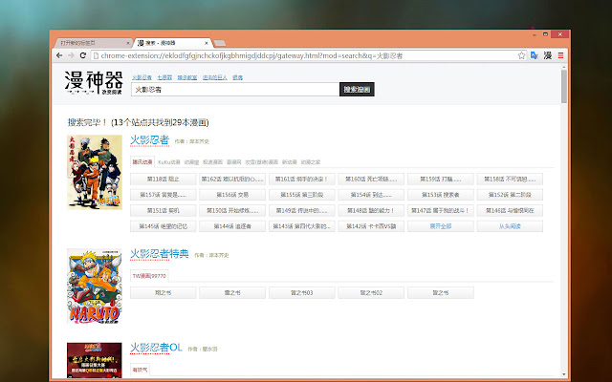
Task: Click the 火影忍者OL cover thumbnail
Action: pos(95,360)
